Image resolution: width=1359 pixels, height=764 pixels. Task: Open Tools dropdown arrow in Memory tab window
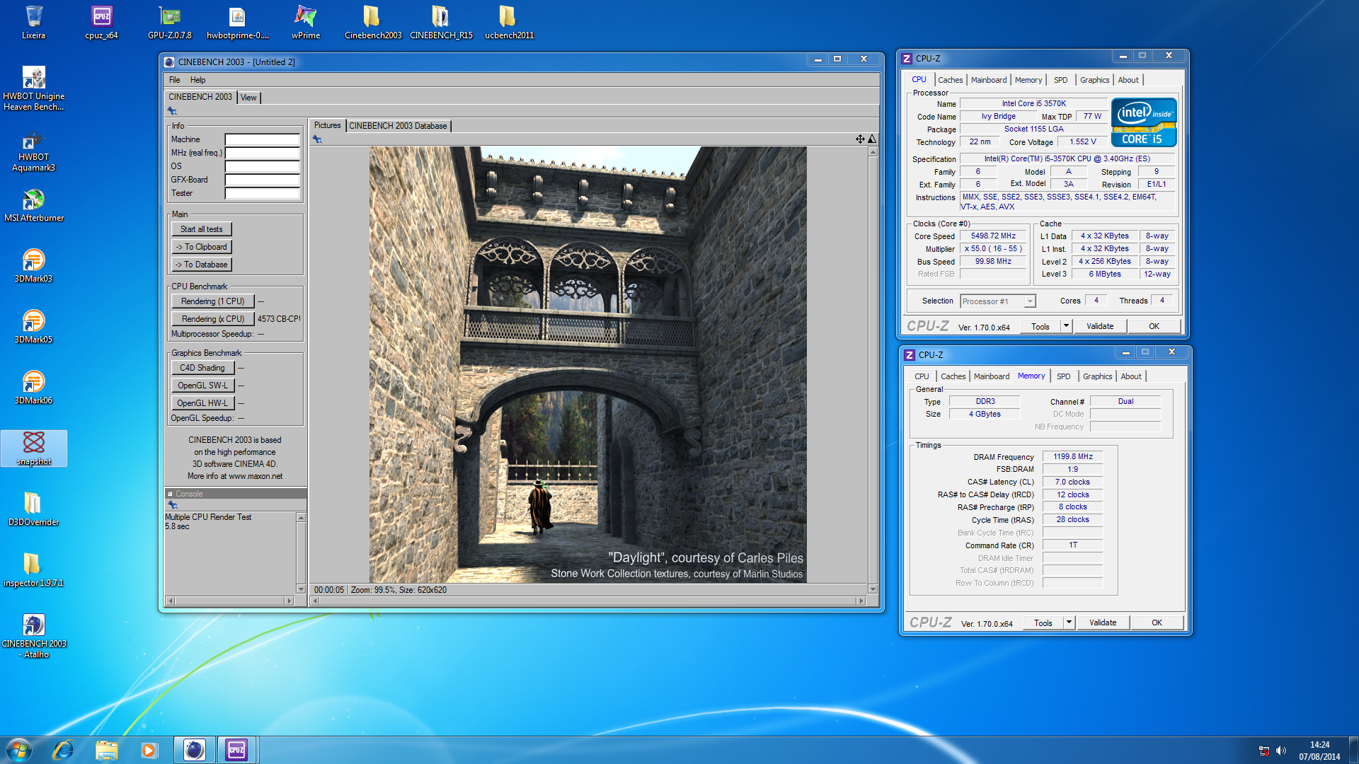pyautogui.click(x=1069, y=623)
